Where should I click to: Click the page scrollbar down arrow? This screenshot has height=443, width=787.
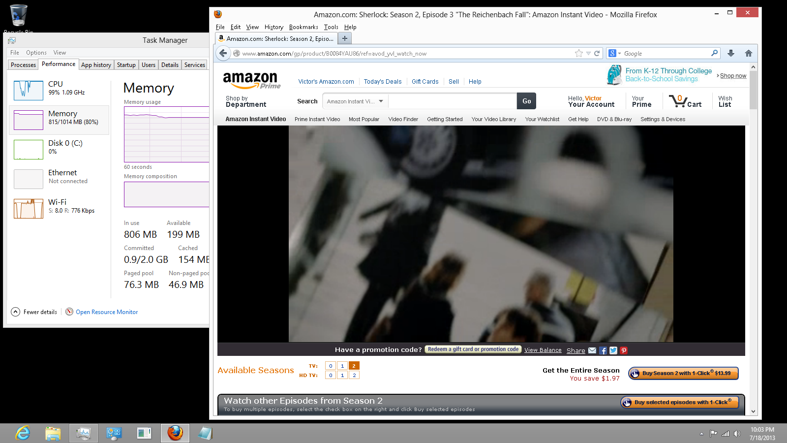pos(753,411)
